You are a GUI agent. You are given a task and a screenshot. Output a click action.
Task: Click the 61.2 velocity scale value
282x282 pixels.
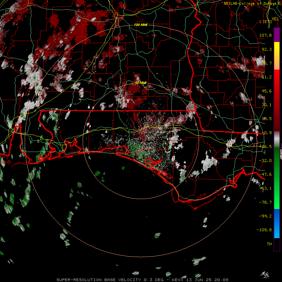pyautogui.click(x=267, y=77)
